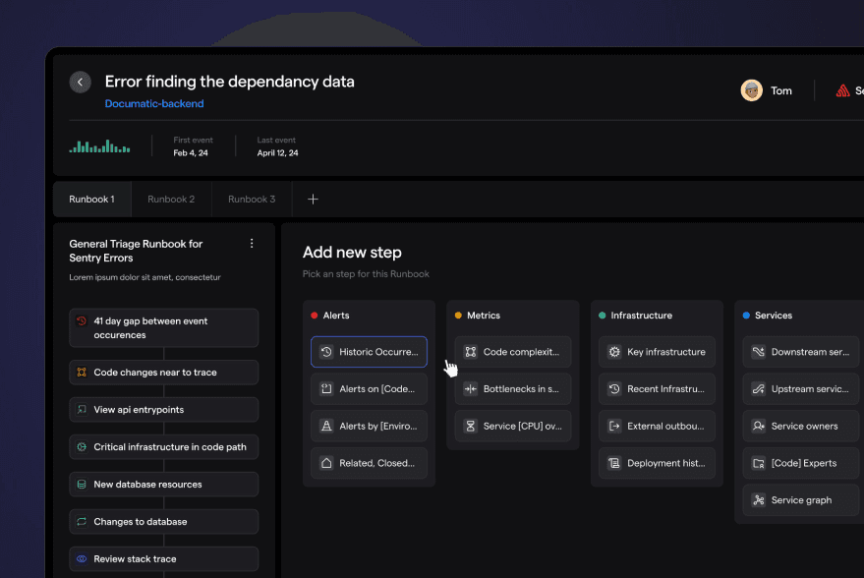Switch to the Runbook 3 tab
This screenshot has height=578, width=864.
(x=252, y=199)
